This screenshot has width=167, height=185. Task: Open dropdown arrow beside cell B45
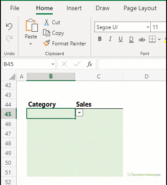[x=79, y=113]
